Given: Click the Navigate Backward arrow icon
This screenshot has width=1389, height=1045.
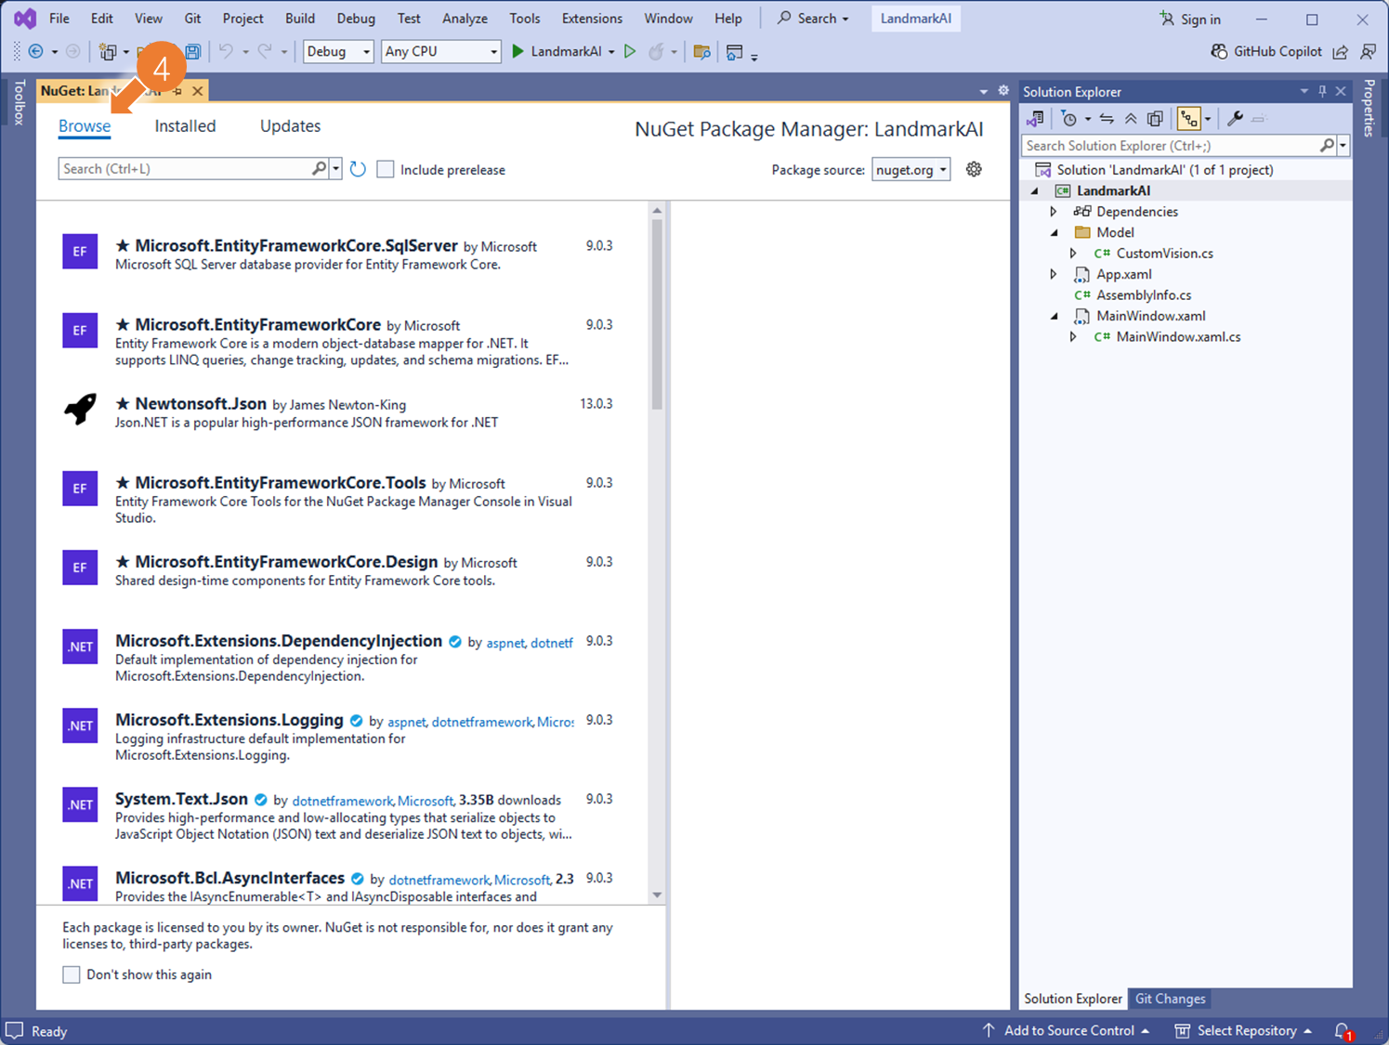Looking at the screenshot, I should [x=36, y=51].
